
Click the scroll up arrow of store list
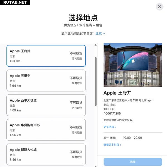tap(95, 45)
